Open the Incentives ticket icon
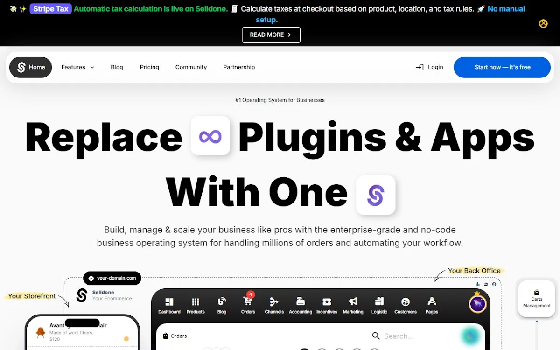The image size is (560, 350). (327, 302)
